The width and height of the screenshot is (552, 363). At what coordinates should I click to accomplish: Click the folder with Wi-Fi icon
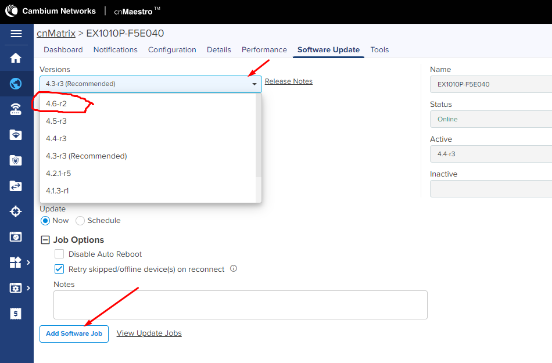[16, 135]
